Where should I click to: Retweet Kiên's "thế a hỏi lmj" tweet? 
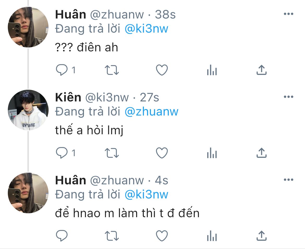[x=112, y=153]
